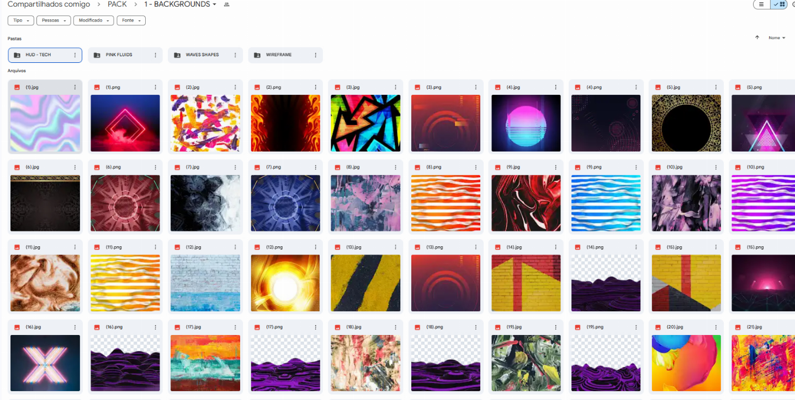Open the Modificado filter dropdown

click(x=93, y=20)
